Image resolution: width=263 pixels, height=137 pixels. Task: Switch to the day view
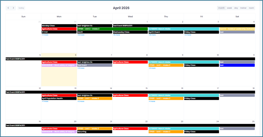(236, 8)
